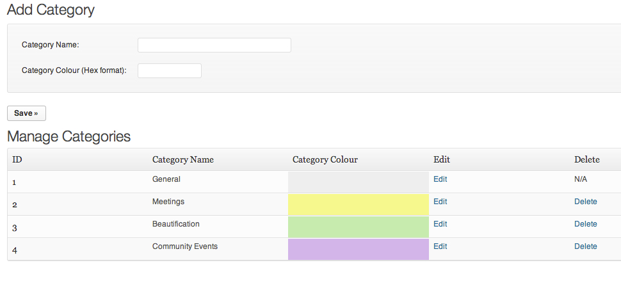This screenshot has height=281, width=621.
Task: Click the Category Name input field
Action: pyautogui.click(x=214, y=45)
